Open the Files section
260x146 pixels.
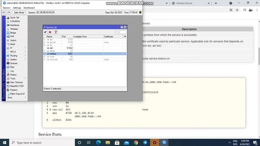click(x=12, y=67)
